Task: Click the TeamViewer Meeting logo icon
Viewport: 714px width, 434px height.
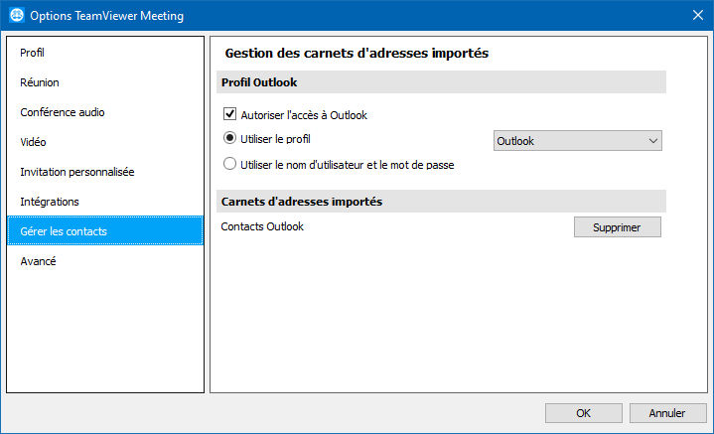Action: point(17,15)
